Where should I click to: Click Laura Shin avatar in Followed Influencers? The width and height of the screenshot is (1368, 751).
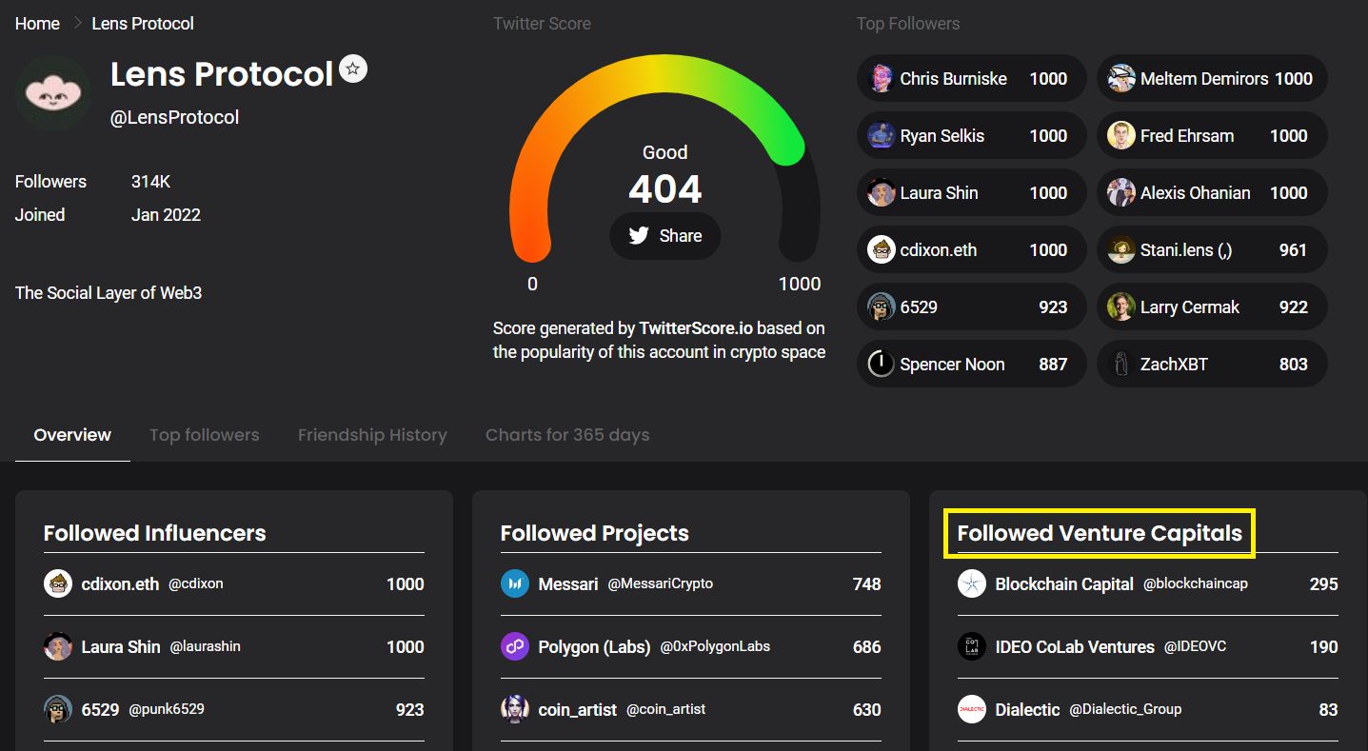[x=58, y=647]
